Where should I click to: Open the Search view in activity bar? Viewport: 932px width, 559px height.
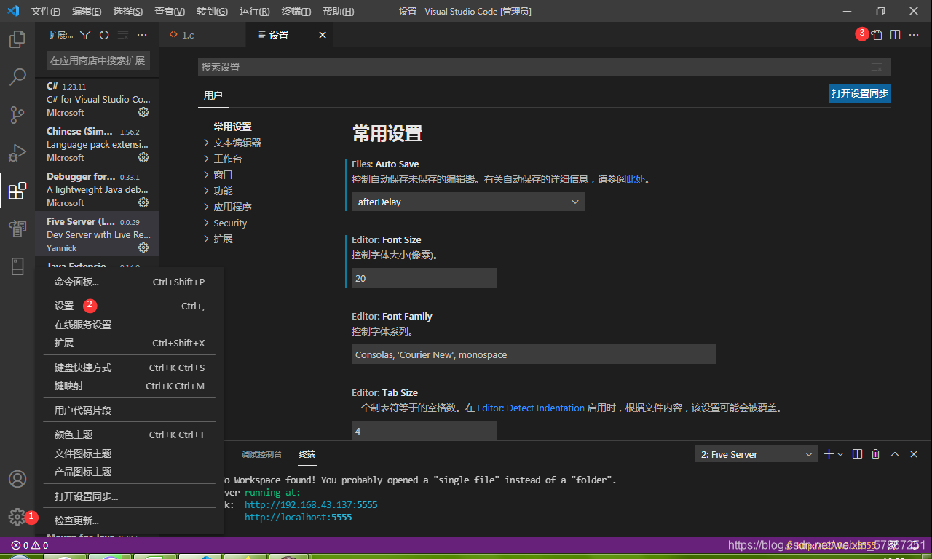17,77
